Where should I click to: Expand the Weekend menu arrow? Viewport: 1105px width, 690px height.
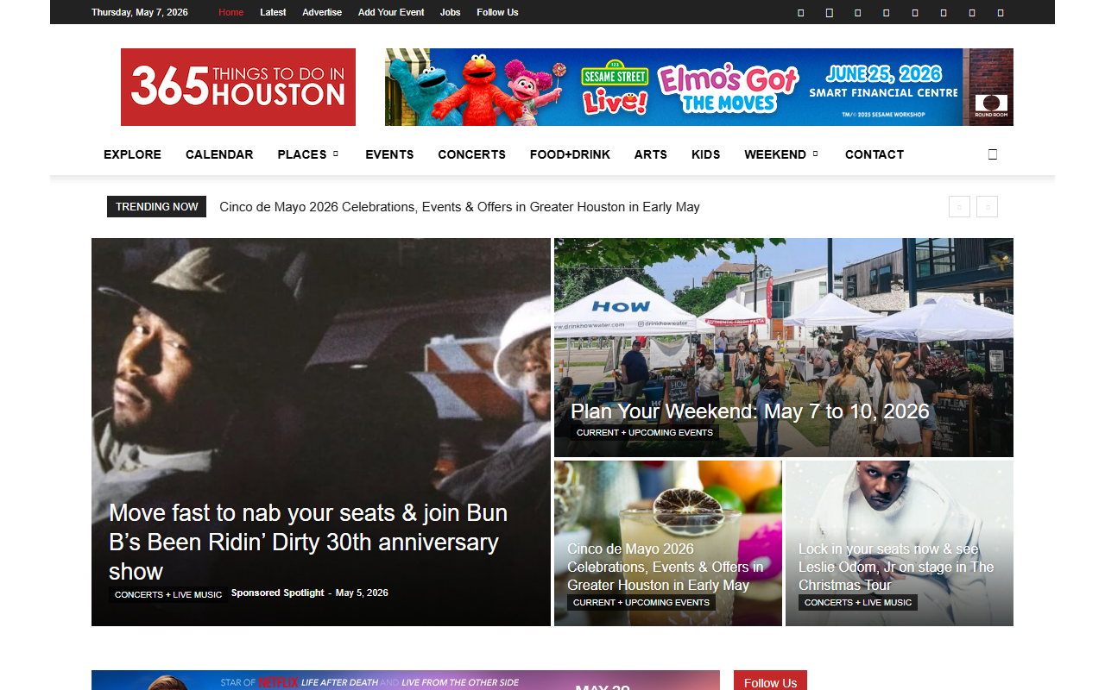(x=815, y=154)
